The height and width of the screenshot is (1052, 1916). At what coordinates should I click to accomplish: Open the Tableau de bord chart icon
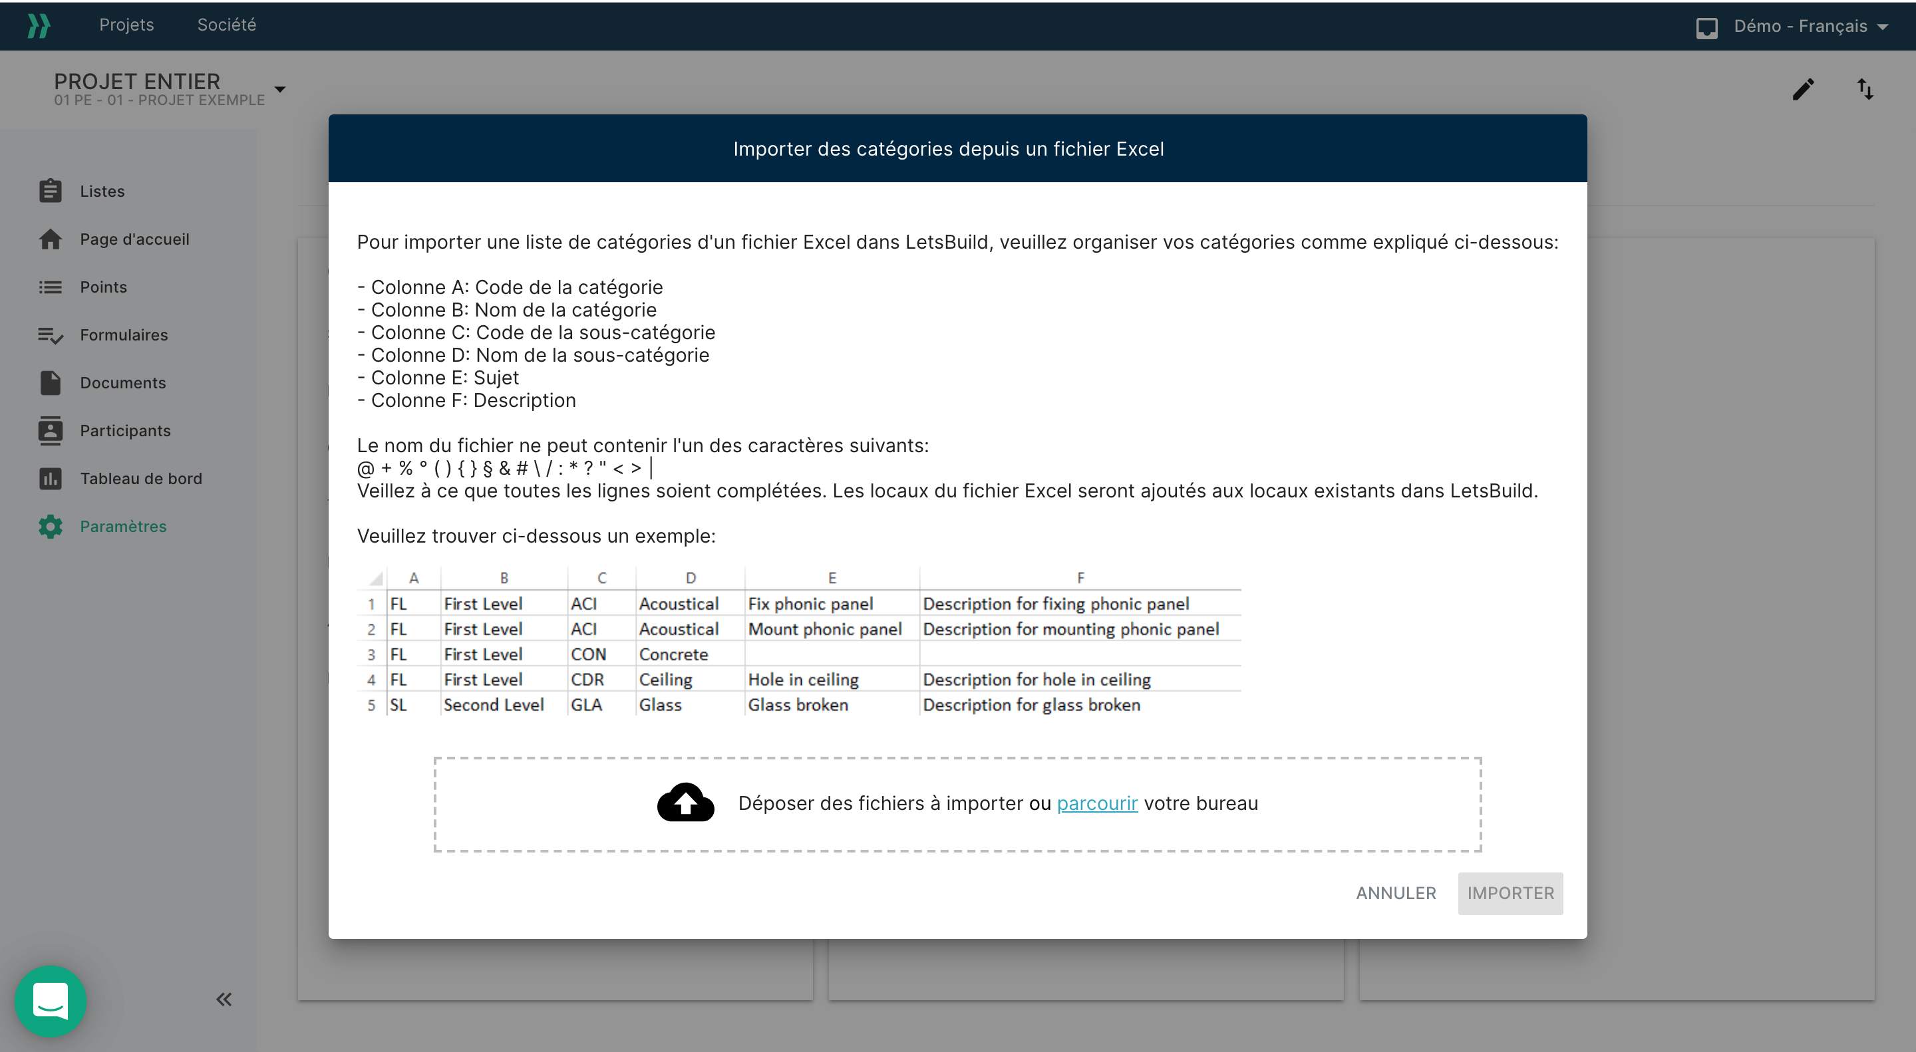coord(50,479)
